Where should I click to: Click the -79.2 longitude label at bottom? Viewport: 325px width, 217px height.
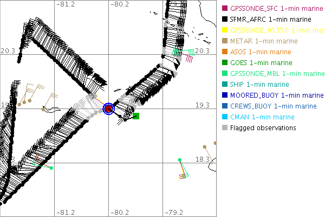tap(173, 212)
